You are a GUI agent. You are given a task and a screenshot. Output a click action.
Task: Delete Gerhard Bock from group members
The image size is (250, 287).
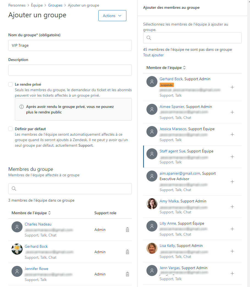[x=127, y=252]
